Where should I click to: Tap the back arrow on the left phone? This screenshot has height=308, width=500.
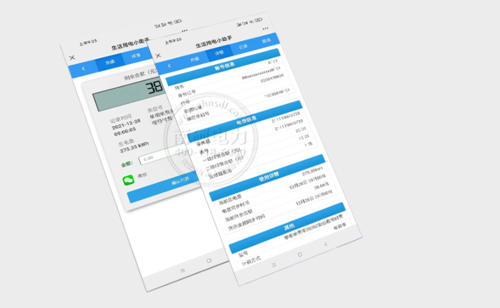tap(83, 68)
